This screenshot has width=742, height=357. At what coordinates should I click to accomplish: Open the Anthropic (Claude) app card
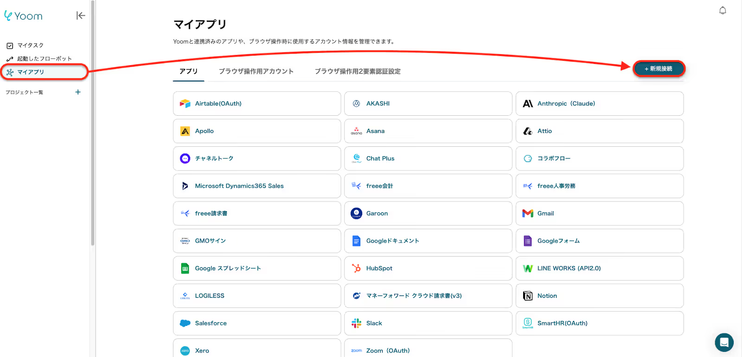599,104
